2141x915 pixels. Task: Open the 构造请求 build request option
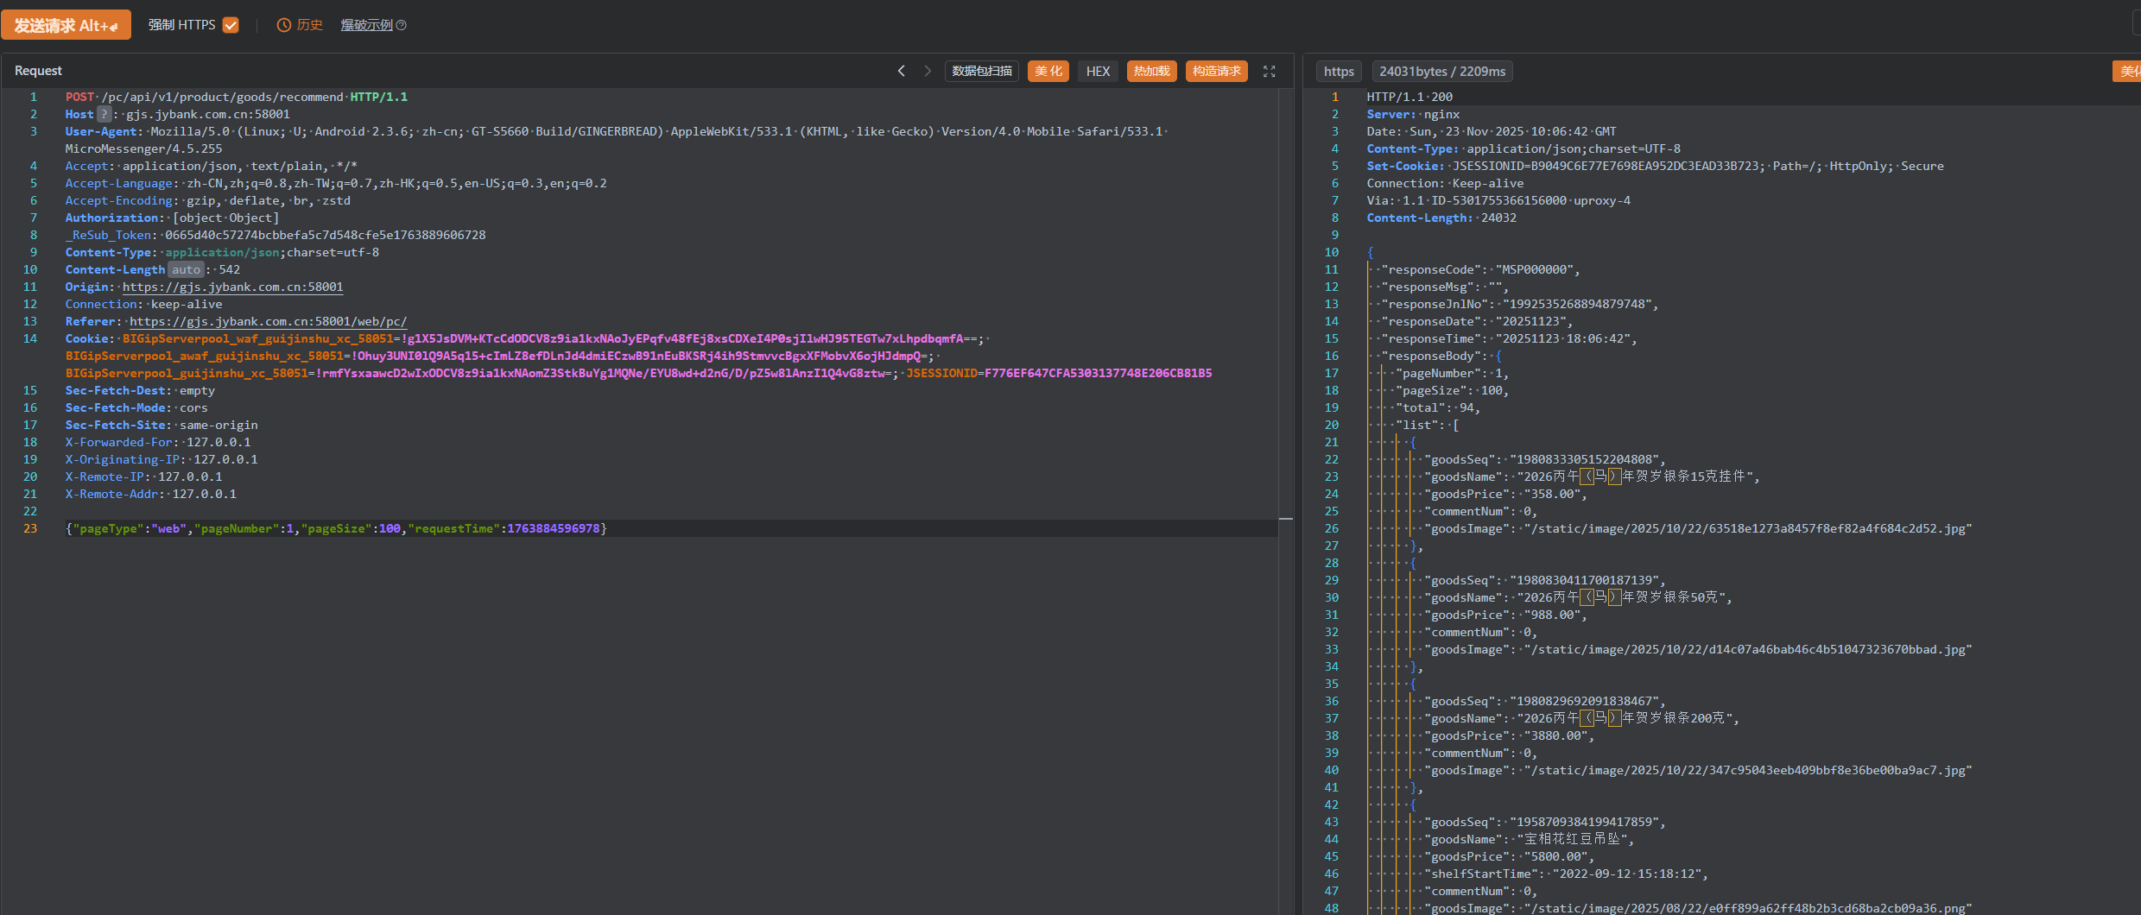(x=1216, y=71)
